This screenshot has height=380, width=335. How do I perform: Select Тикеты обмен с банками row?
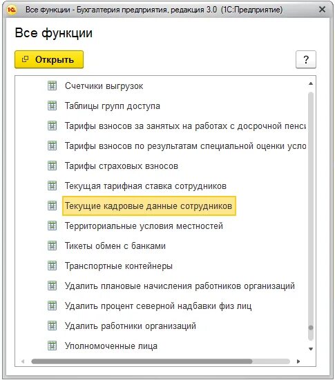115,246
